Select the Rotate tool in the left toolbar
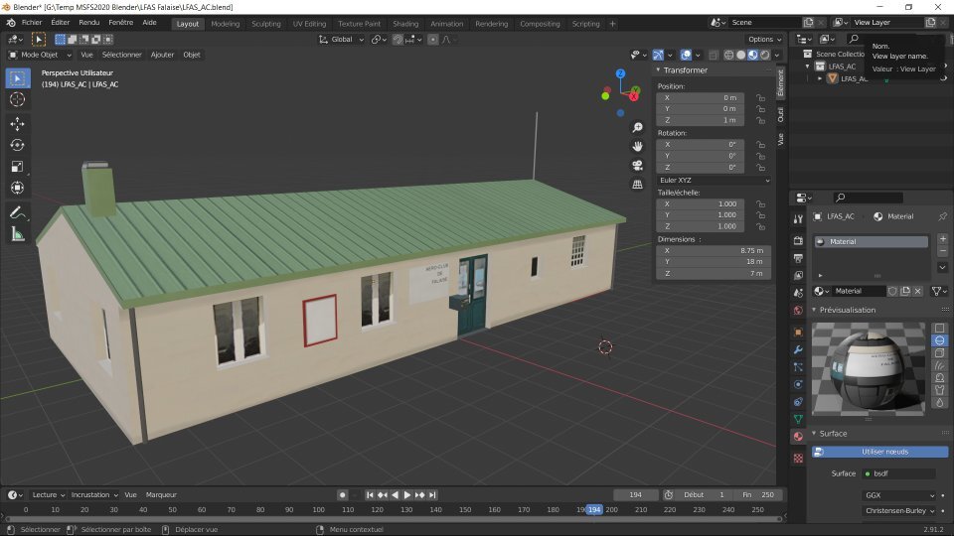The width and height of the screenshot is (954, 536). click(x=17, y=145)
